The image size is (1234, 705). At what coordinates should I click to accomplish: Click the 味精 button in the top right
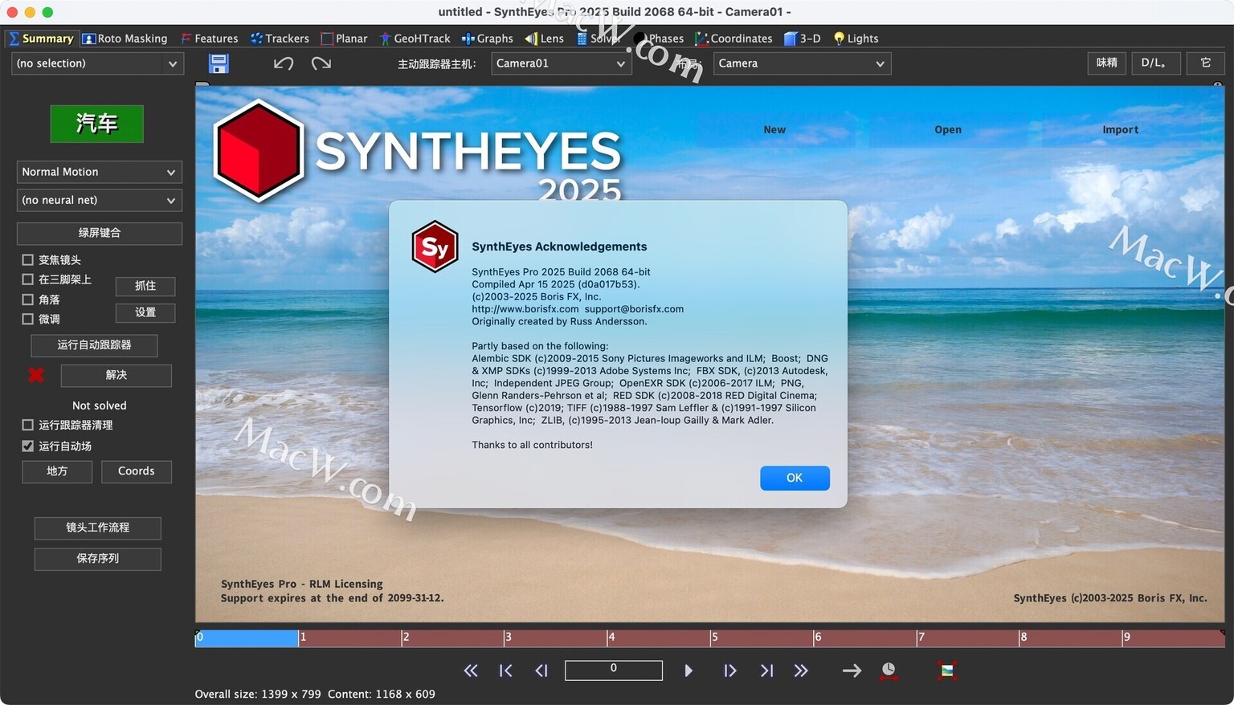tap(1107, 63)
